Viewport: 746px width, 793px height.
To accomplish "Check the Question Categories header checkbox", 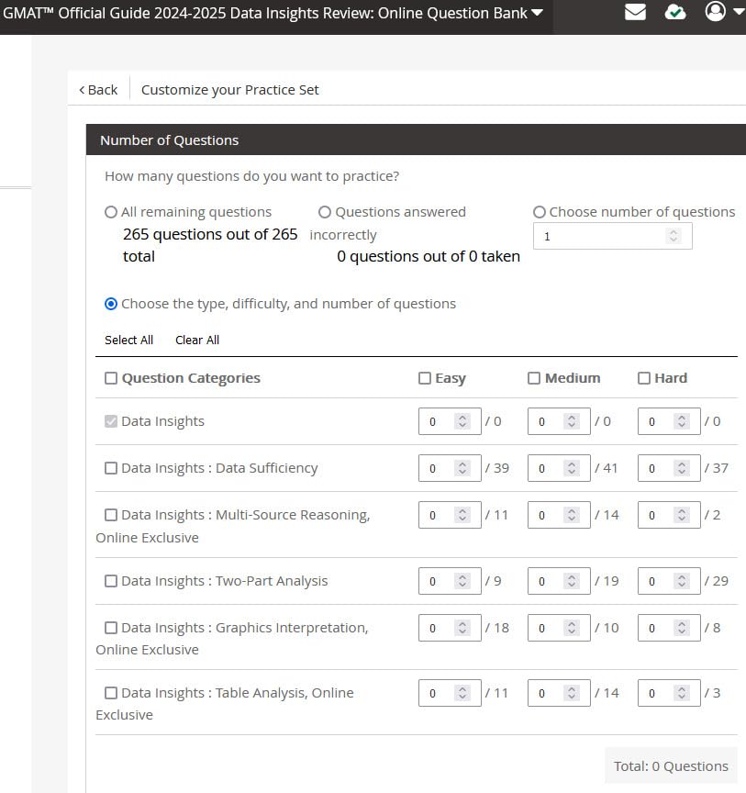I will 111,378.
